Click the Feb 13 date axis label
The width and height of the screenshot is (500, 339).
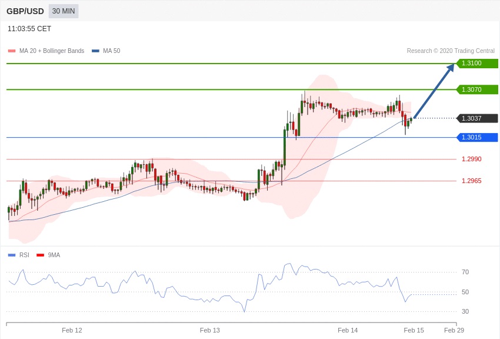point(209,330)
